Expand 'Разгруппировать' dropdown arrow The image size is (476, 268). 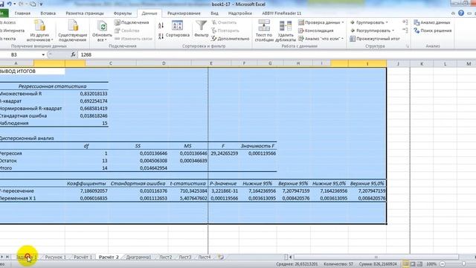(393, 31)
